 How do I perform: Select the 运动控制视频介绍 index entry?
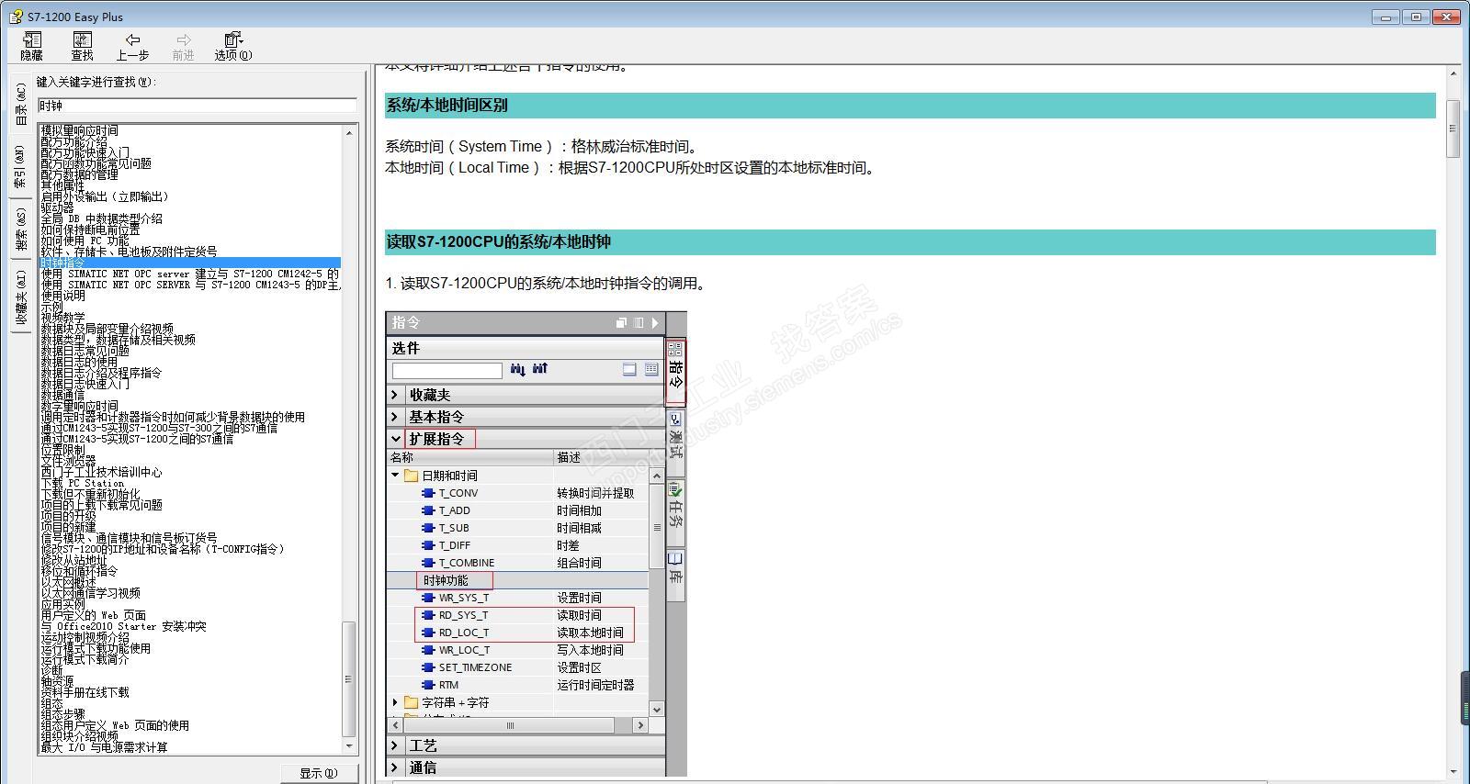tap(85, 637)
